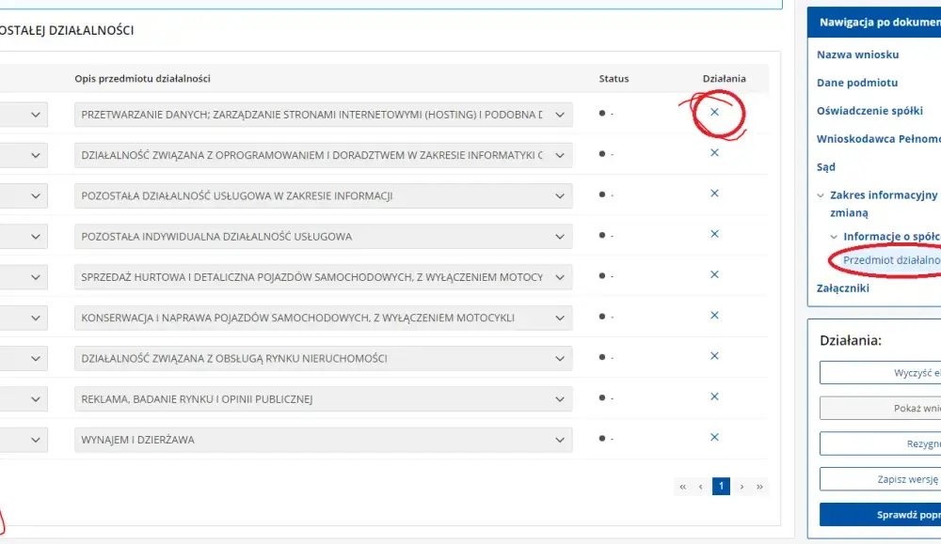Open code dropdown left of PRZETWARZANIE DANYCH
Image resolution: width=941 pixels, height=544 pixels.
tap(24, 115)
